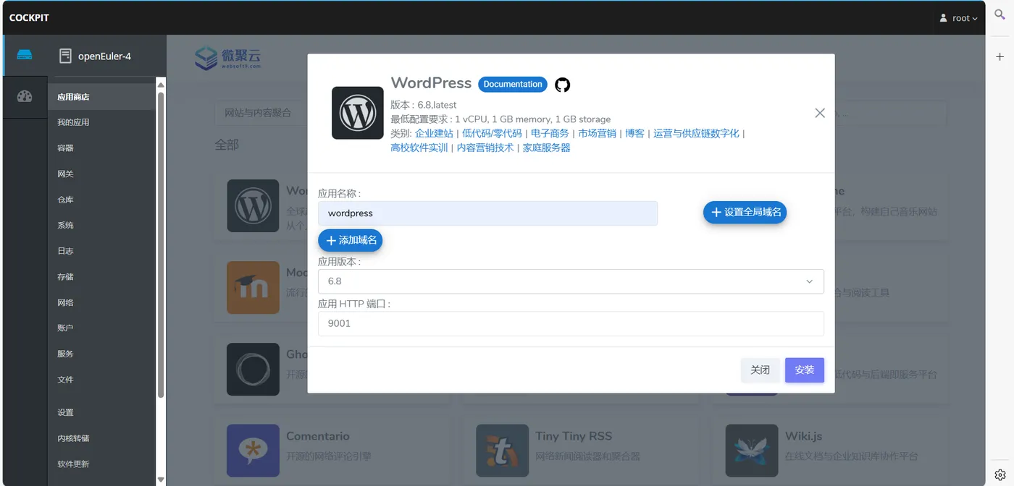
Task: Click the Wiki.js app title
Action: pos(803,436)
